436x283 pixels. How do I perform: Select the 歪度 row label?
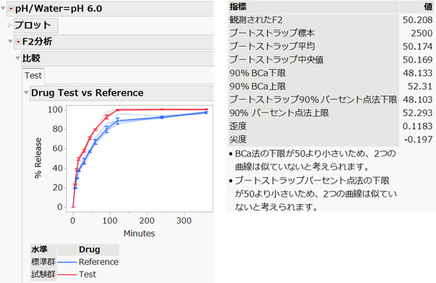click(238, 126)
